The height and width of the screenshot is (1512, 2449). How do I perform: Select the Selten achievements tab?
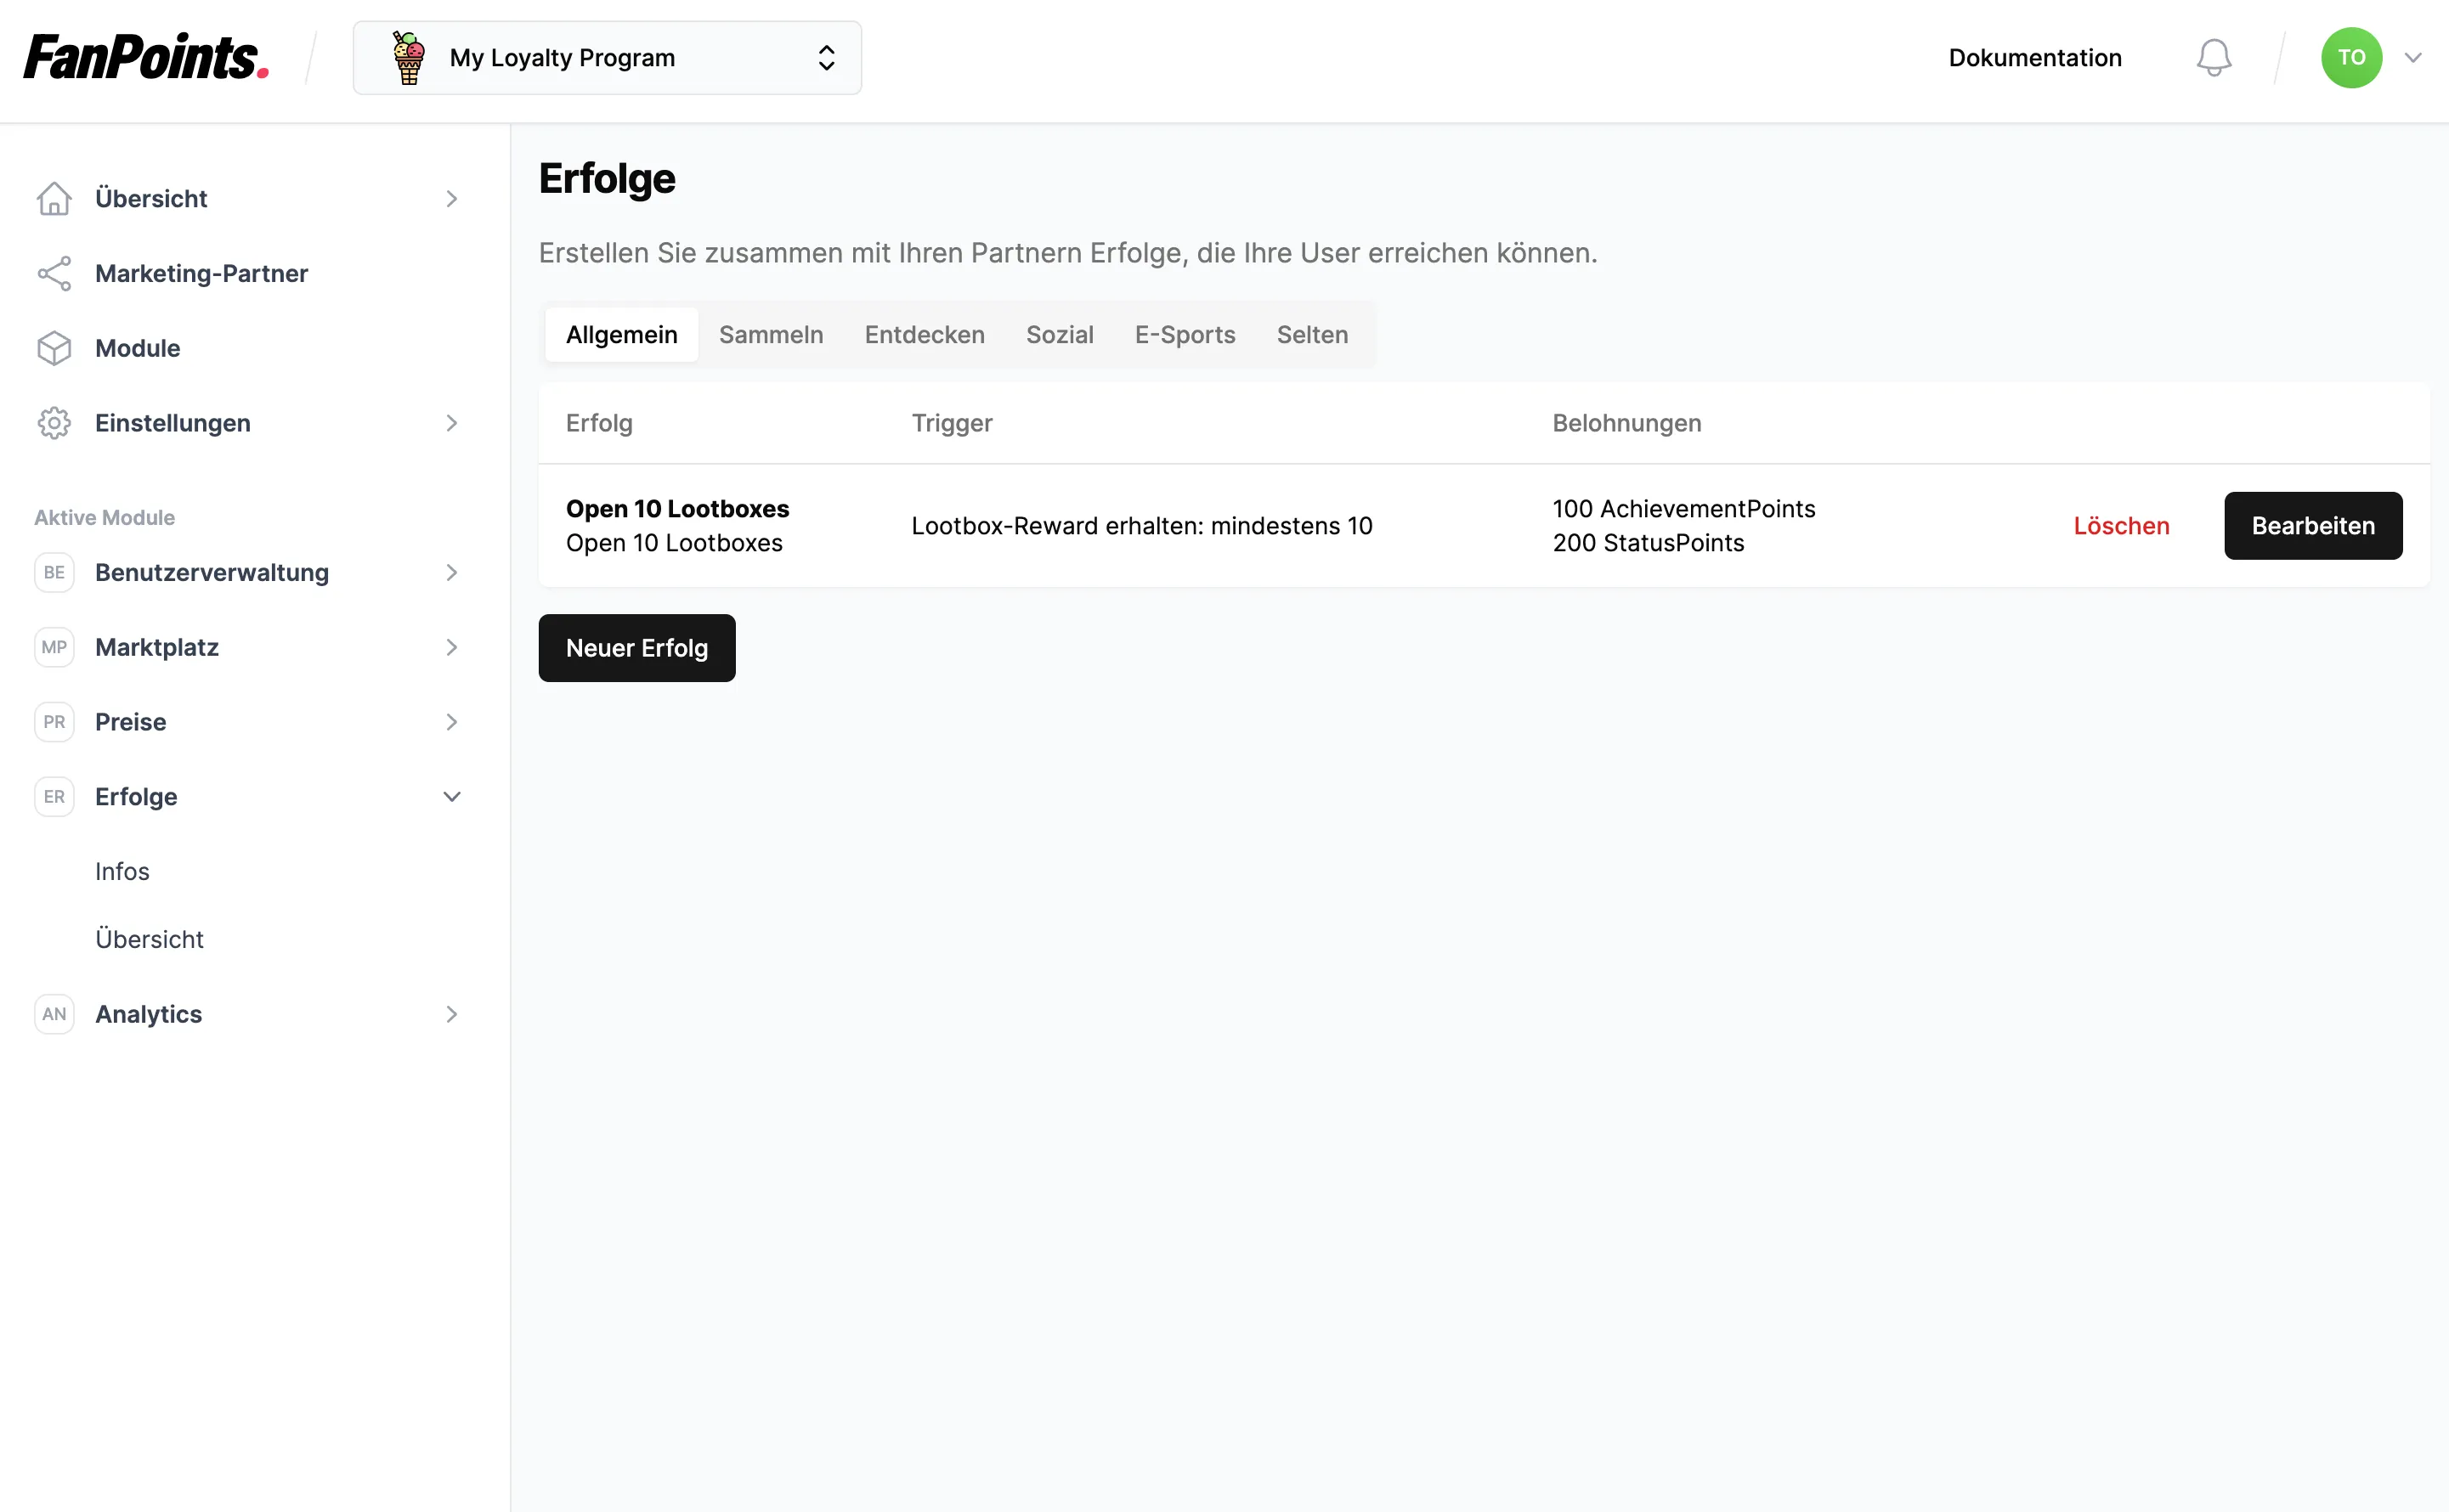(1312, 334)
